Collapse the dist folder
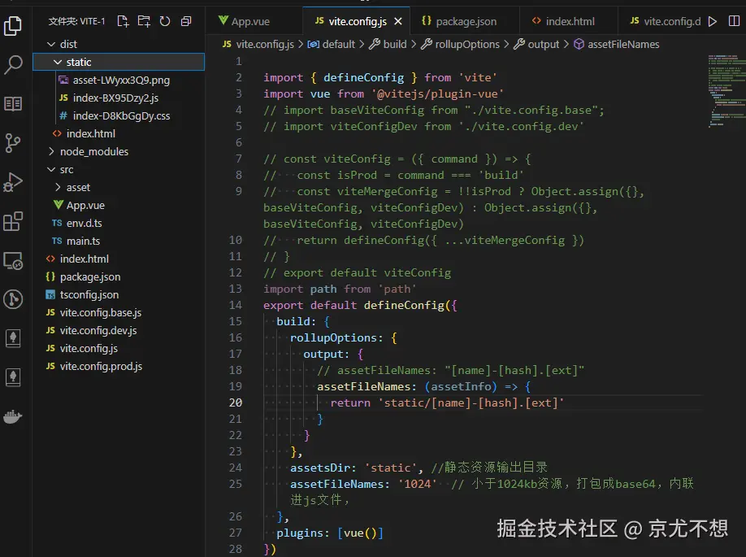The width and height of the screenshot is (746, 557). click(68, 44)
